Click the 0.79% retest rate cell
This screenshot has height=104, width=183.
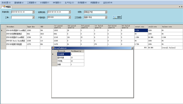click(x=141, y=44)
